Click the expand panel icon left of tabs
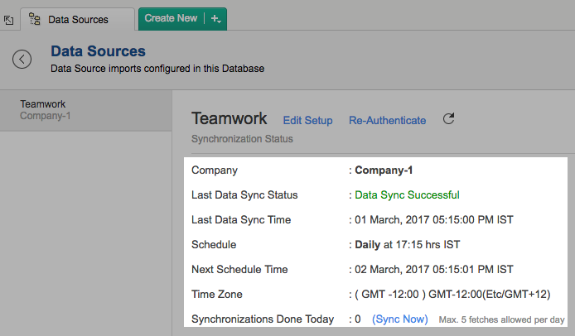 (8, 18)
